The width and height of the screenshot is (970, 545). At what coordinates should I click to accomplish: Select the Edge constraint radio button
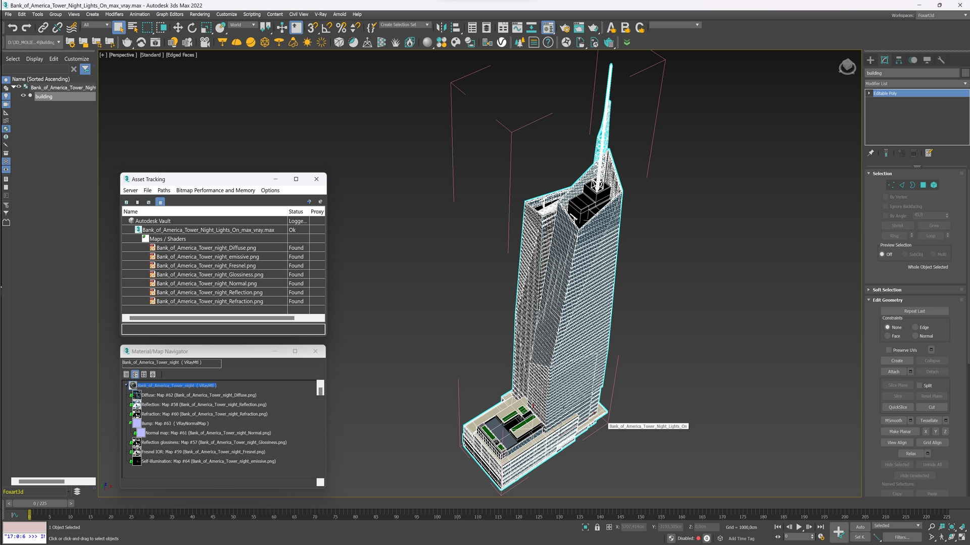pyautogui.click(x=915, y=327)
